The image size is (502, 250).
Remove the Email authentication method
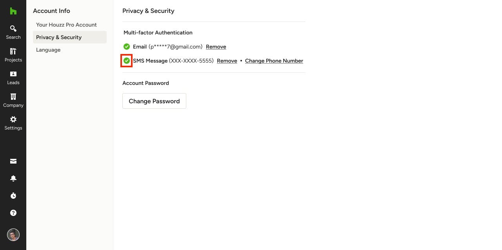(x=216, y=47)
